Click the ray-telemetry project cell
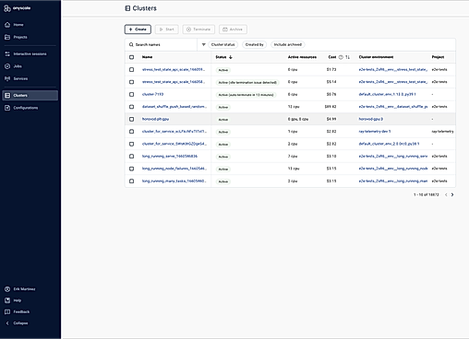Image resolution: width=469 pixels, height=339 pixels. (442, 132)
